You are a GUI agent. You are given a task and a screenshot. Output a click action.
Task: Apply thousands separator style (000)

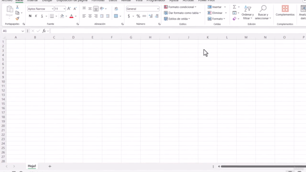(144, 16)
